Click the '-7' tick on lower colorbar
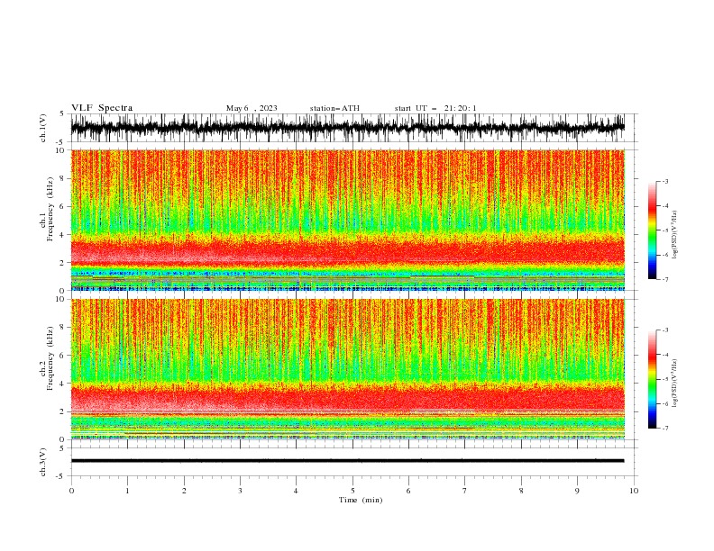The width and height of the screenshot is (714, 551). [x=664, y=429]
